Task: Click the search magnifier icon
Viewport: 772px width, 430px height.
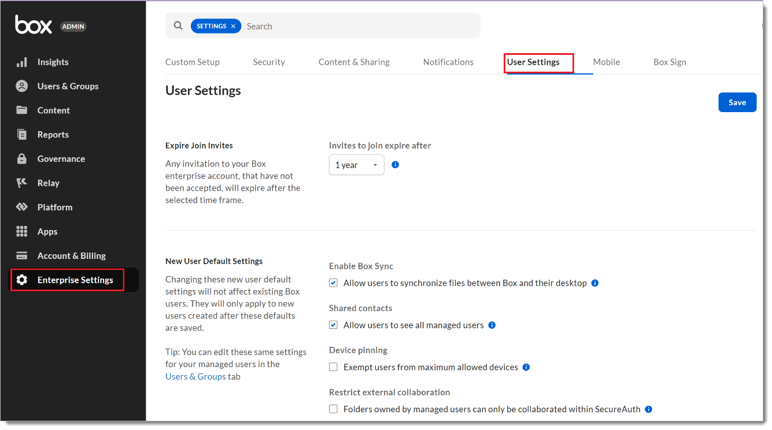Action: coord(178,25)
